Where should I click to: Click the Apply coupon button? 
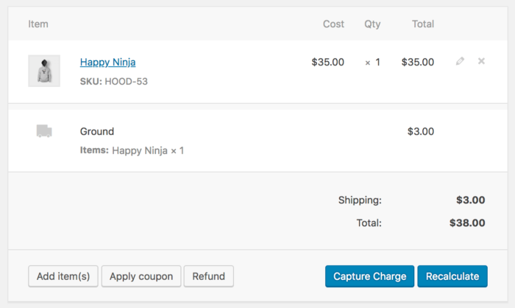tap(141, 276)
